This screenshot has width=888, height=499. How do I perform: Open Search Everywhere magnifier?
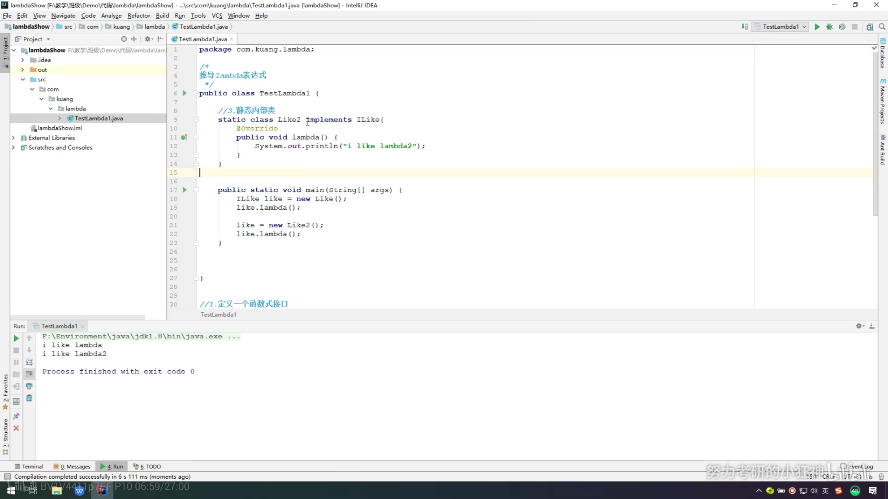[x=882, y=27]
